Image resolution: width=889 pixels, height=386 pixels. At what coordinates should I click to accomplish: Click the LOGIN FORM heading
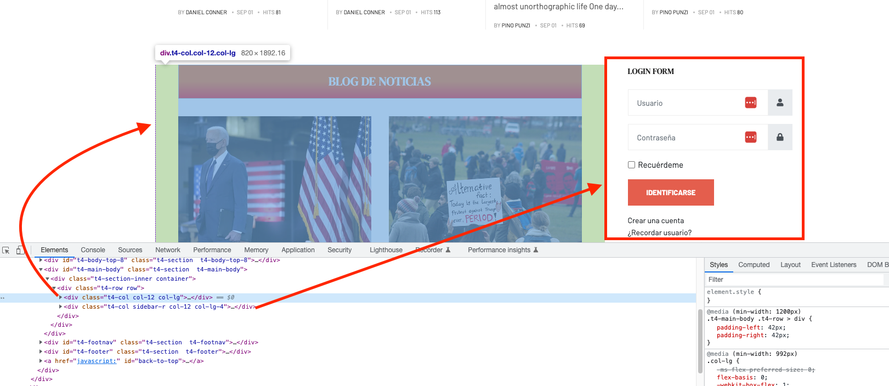coord(651,71)
